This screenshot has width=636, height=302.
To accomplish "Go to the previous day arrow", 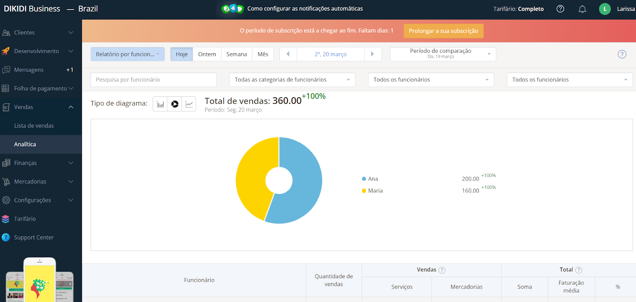I will [x=288, y=54].
